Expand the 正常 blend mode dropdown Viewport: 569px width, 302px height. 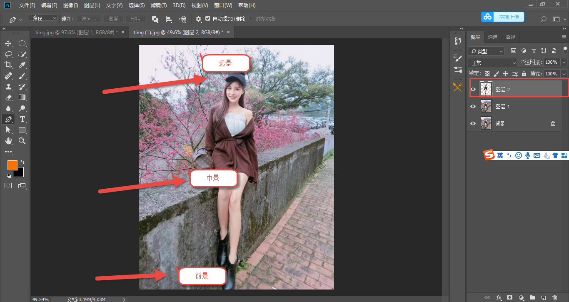coord(492,62)
